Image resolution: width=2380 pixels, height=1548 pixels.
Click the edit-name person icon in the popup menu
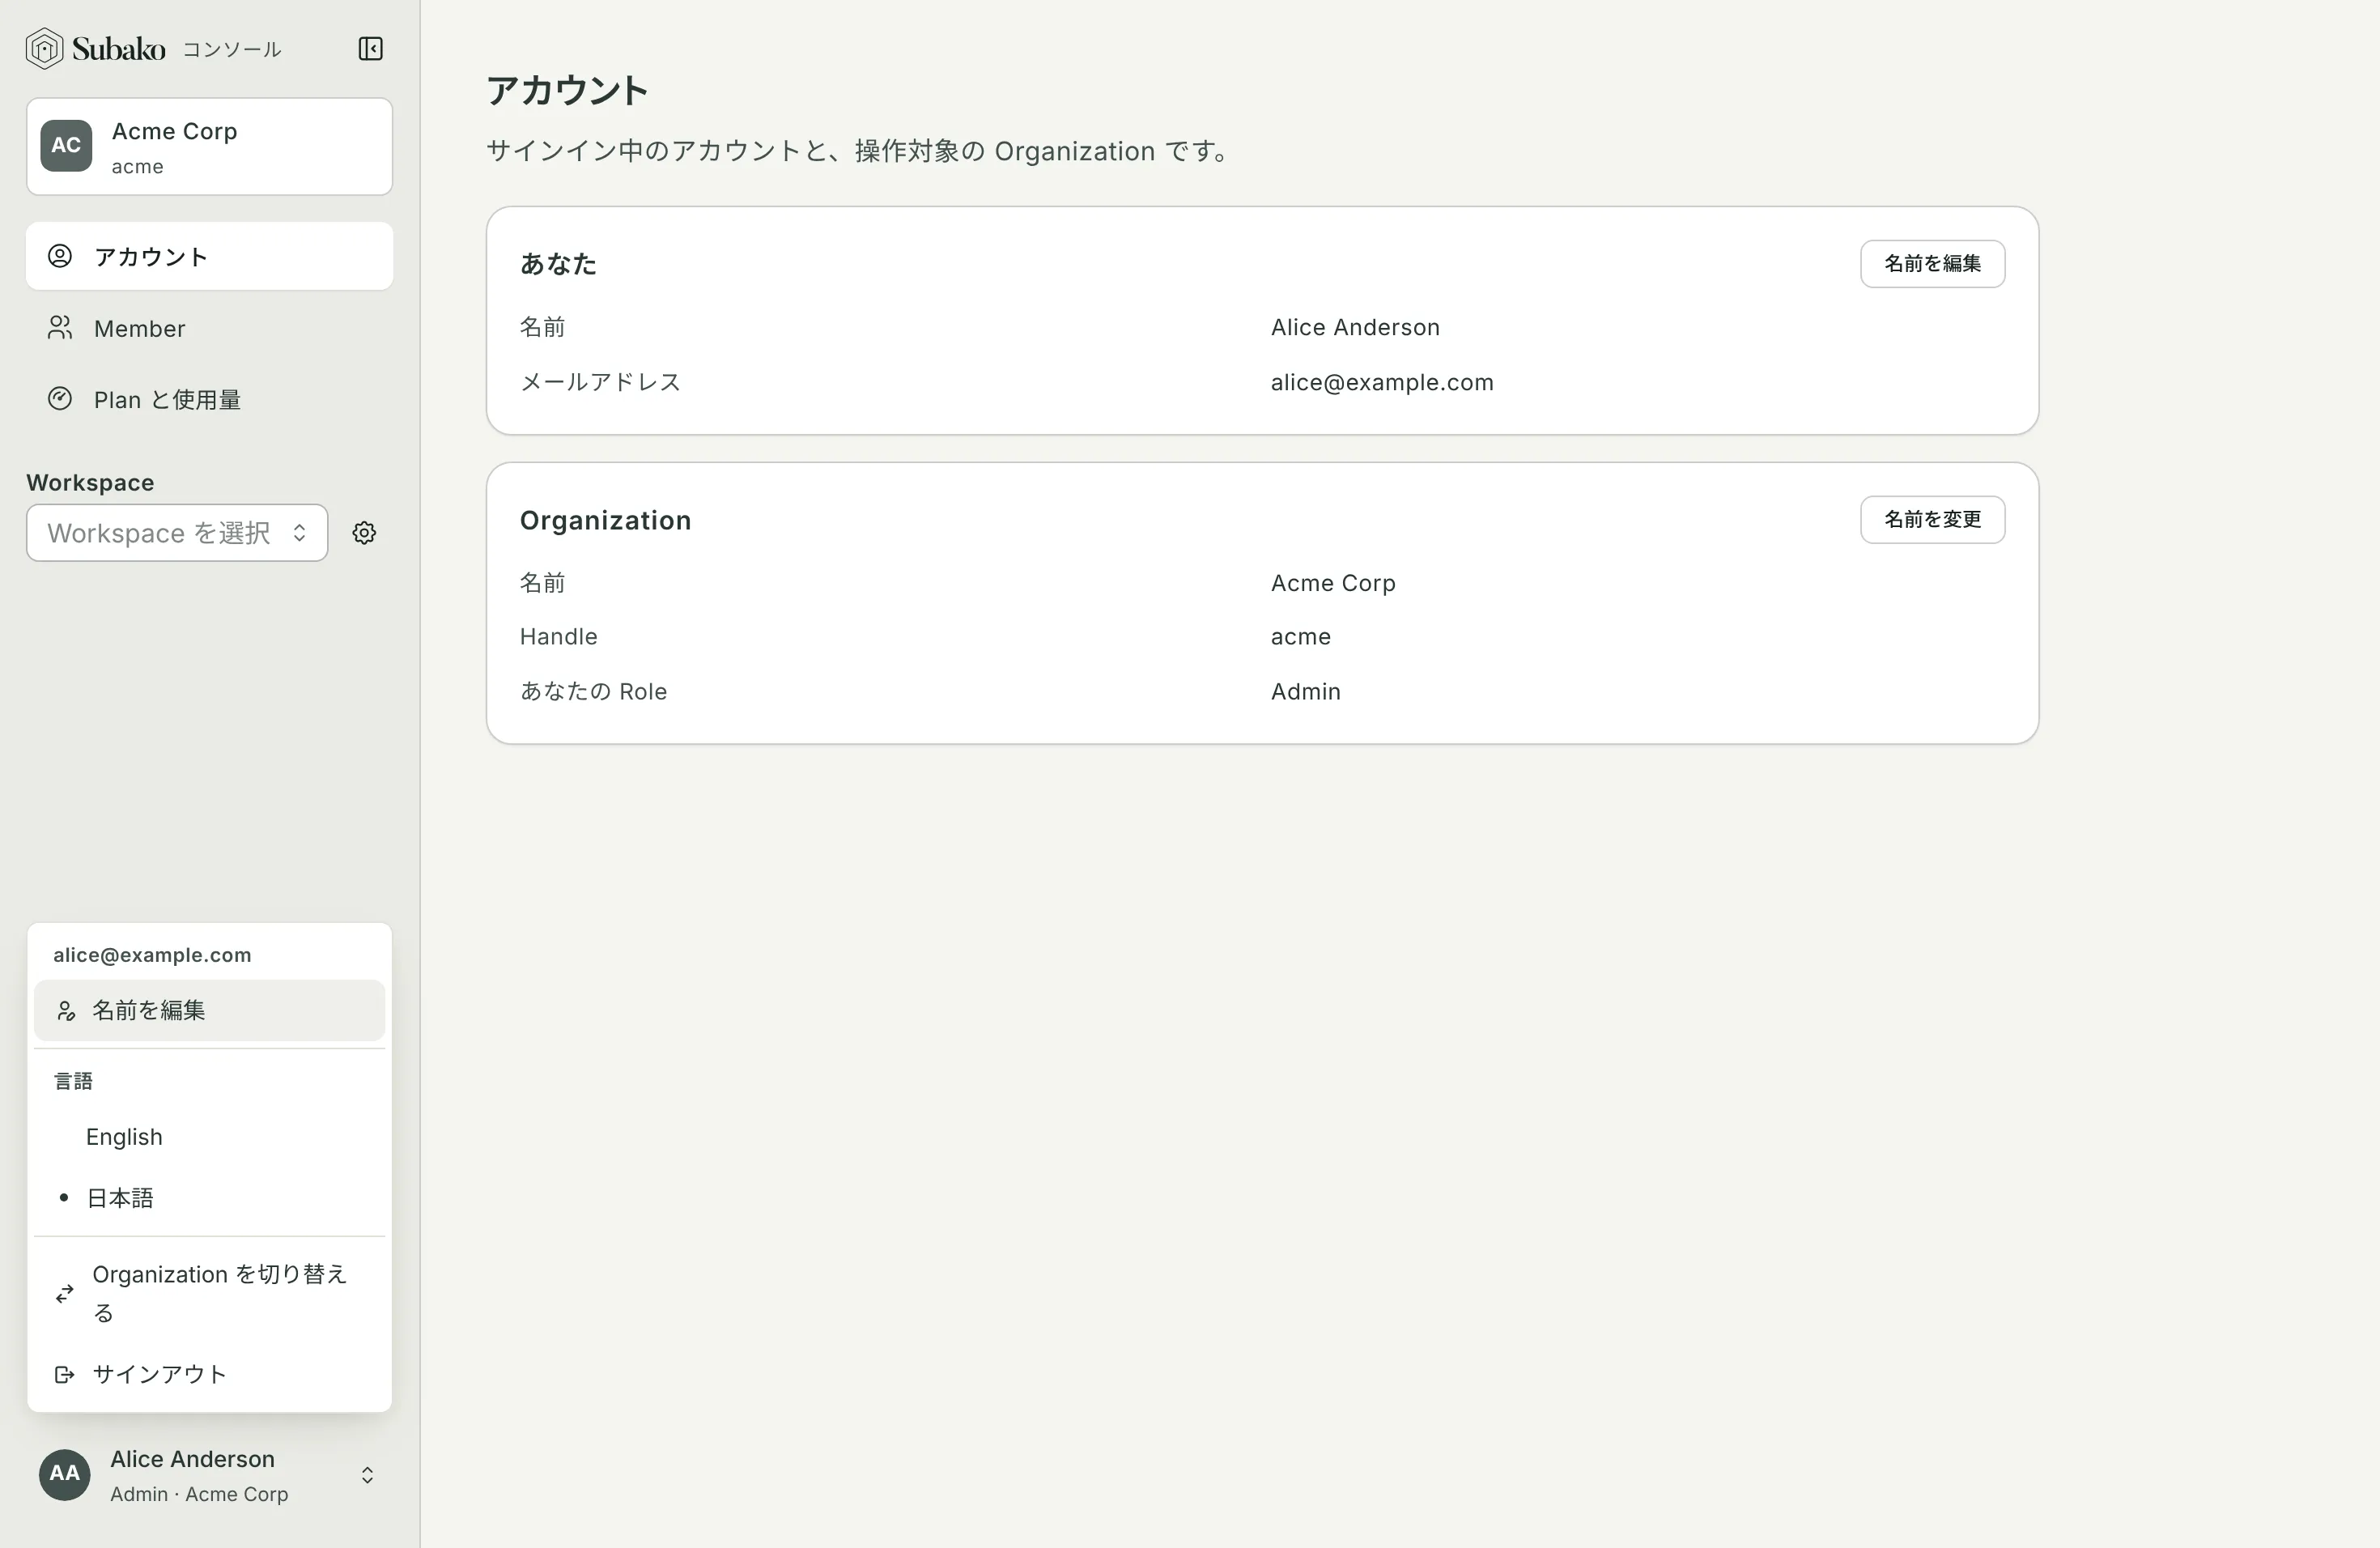[66, 1011]
